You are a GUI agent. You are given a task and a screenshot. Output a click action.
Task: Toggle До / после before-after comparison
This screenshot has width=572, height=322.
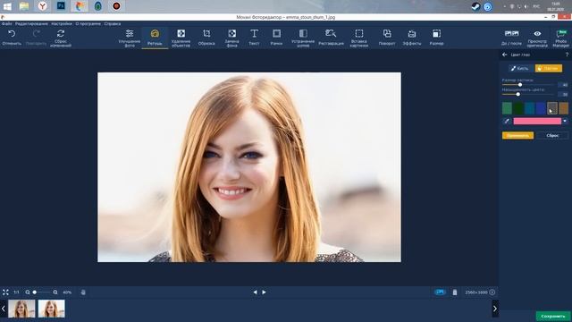[x=511, y=38]
